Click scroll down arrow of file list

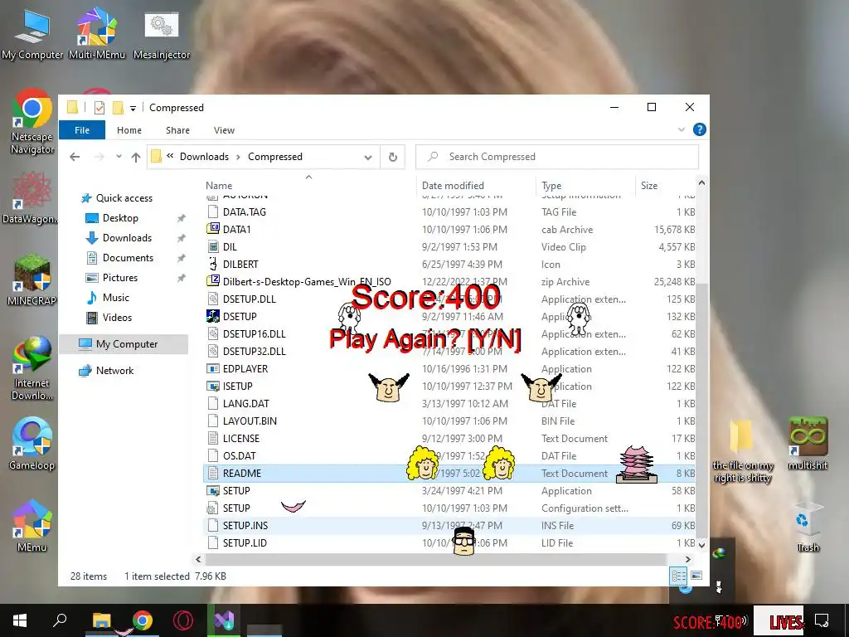(701, 545)
